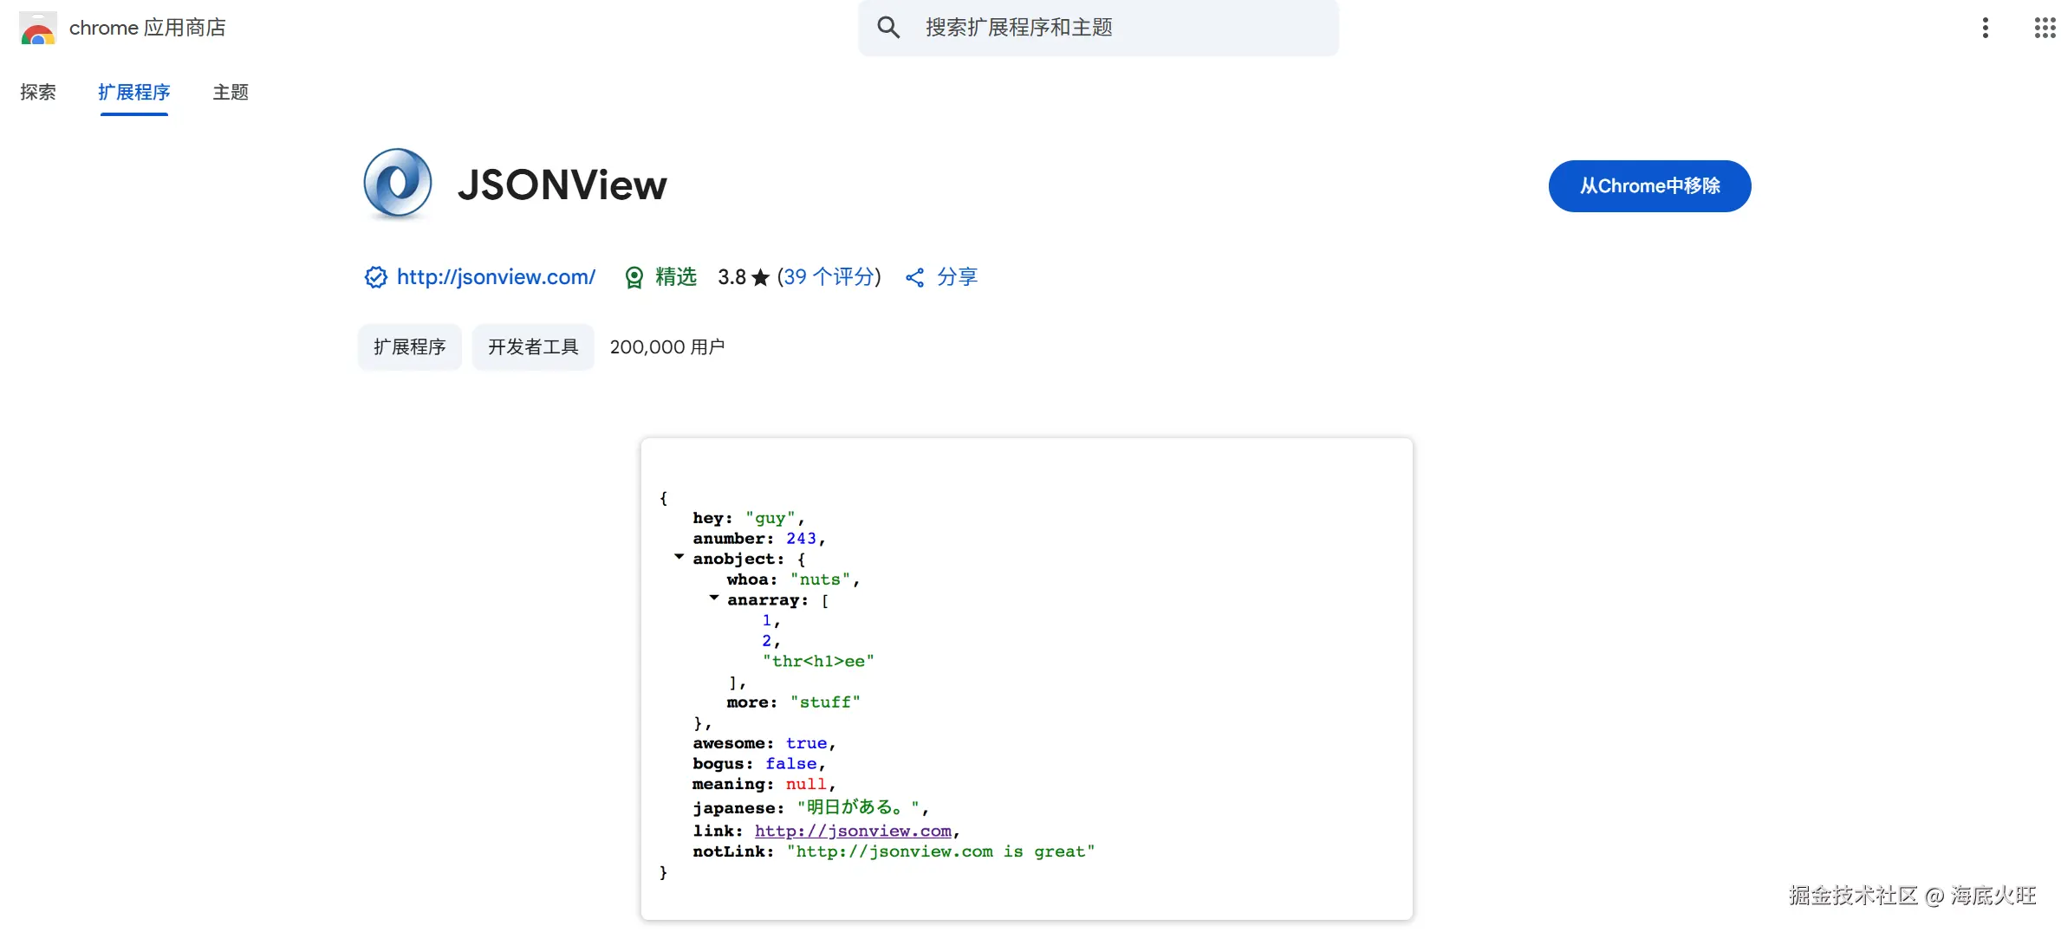Open the Google apps grid icon
Viewport: 2061px width, 932px height.
pos(2045,28)
